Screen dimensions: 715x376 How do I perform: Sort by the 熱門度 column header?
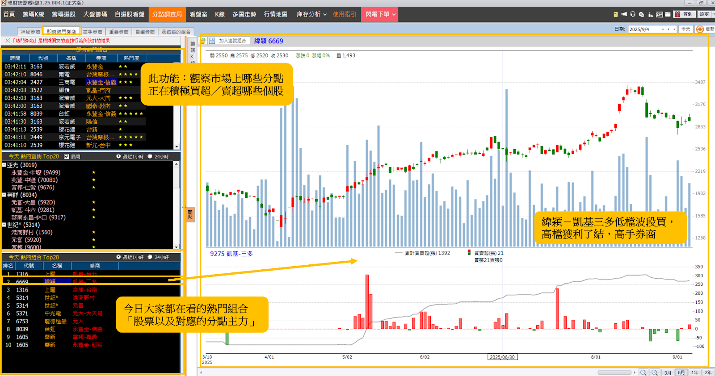click(131, 58)
